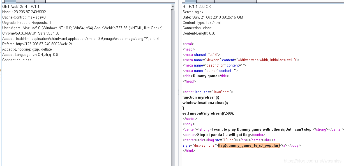Click the highlighted 'flag{dummy_game_1s_s0_popular}' text
344x166 pixels.
(x=249, y=145)
